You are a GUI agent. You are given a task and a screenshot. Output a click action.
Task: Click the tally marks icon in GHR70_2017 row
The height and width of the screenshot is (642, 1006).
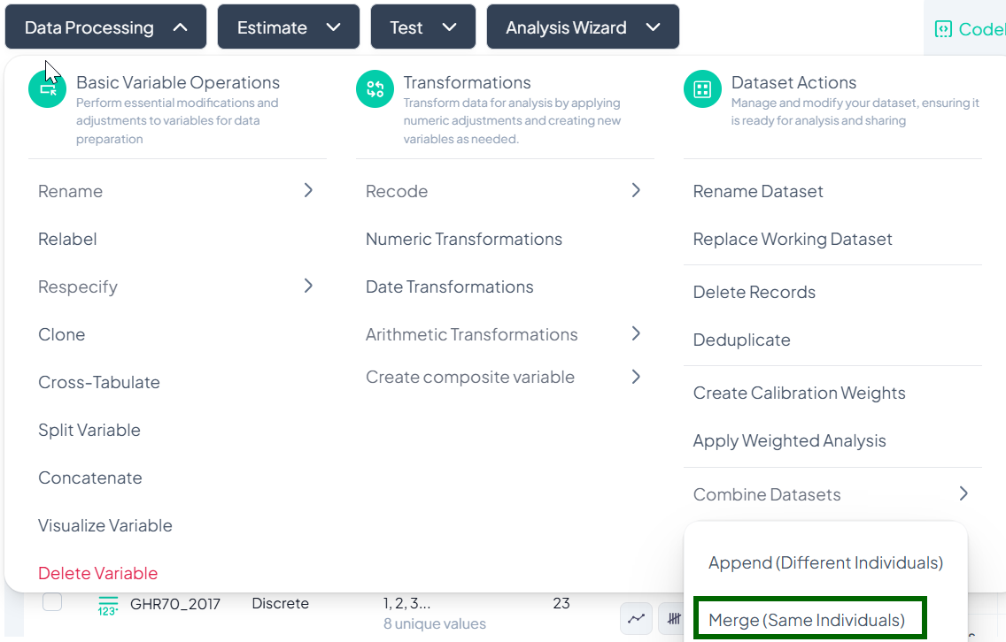(x=674, y=619)
